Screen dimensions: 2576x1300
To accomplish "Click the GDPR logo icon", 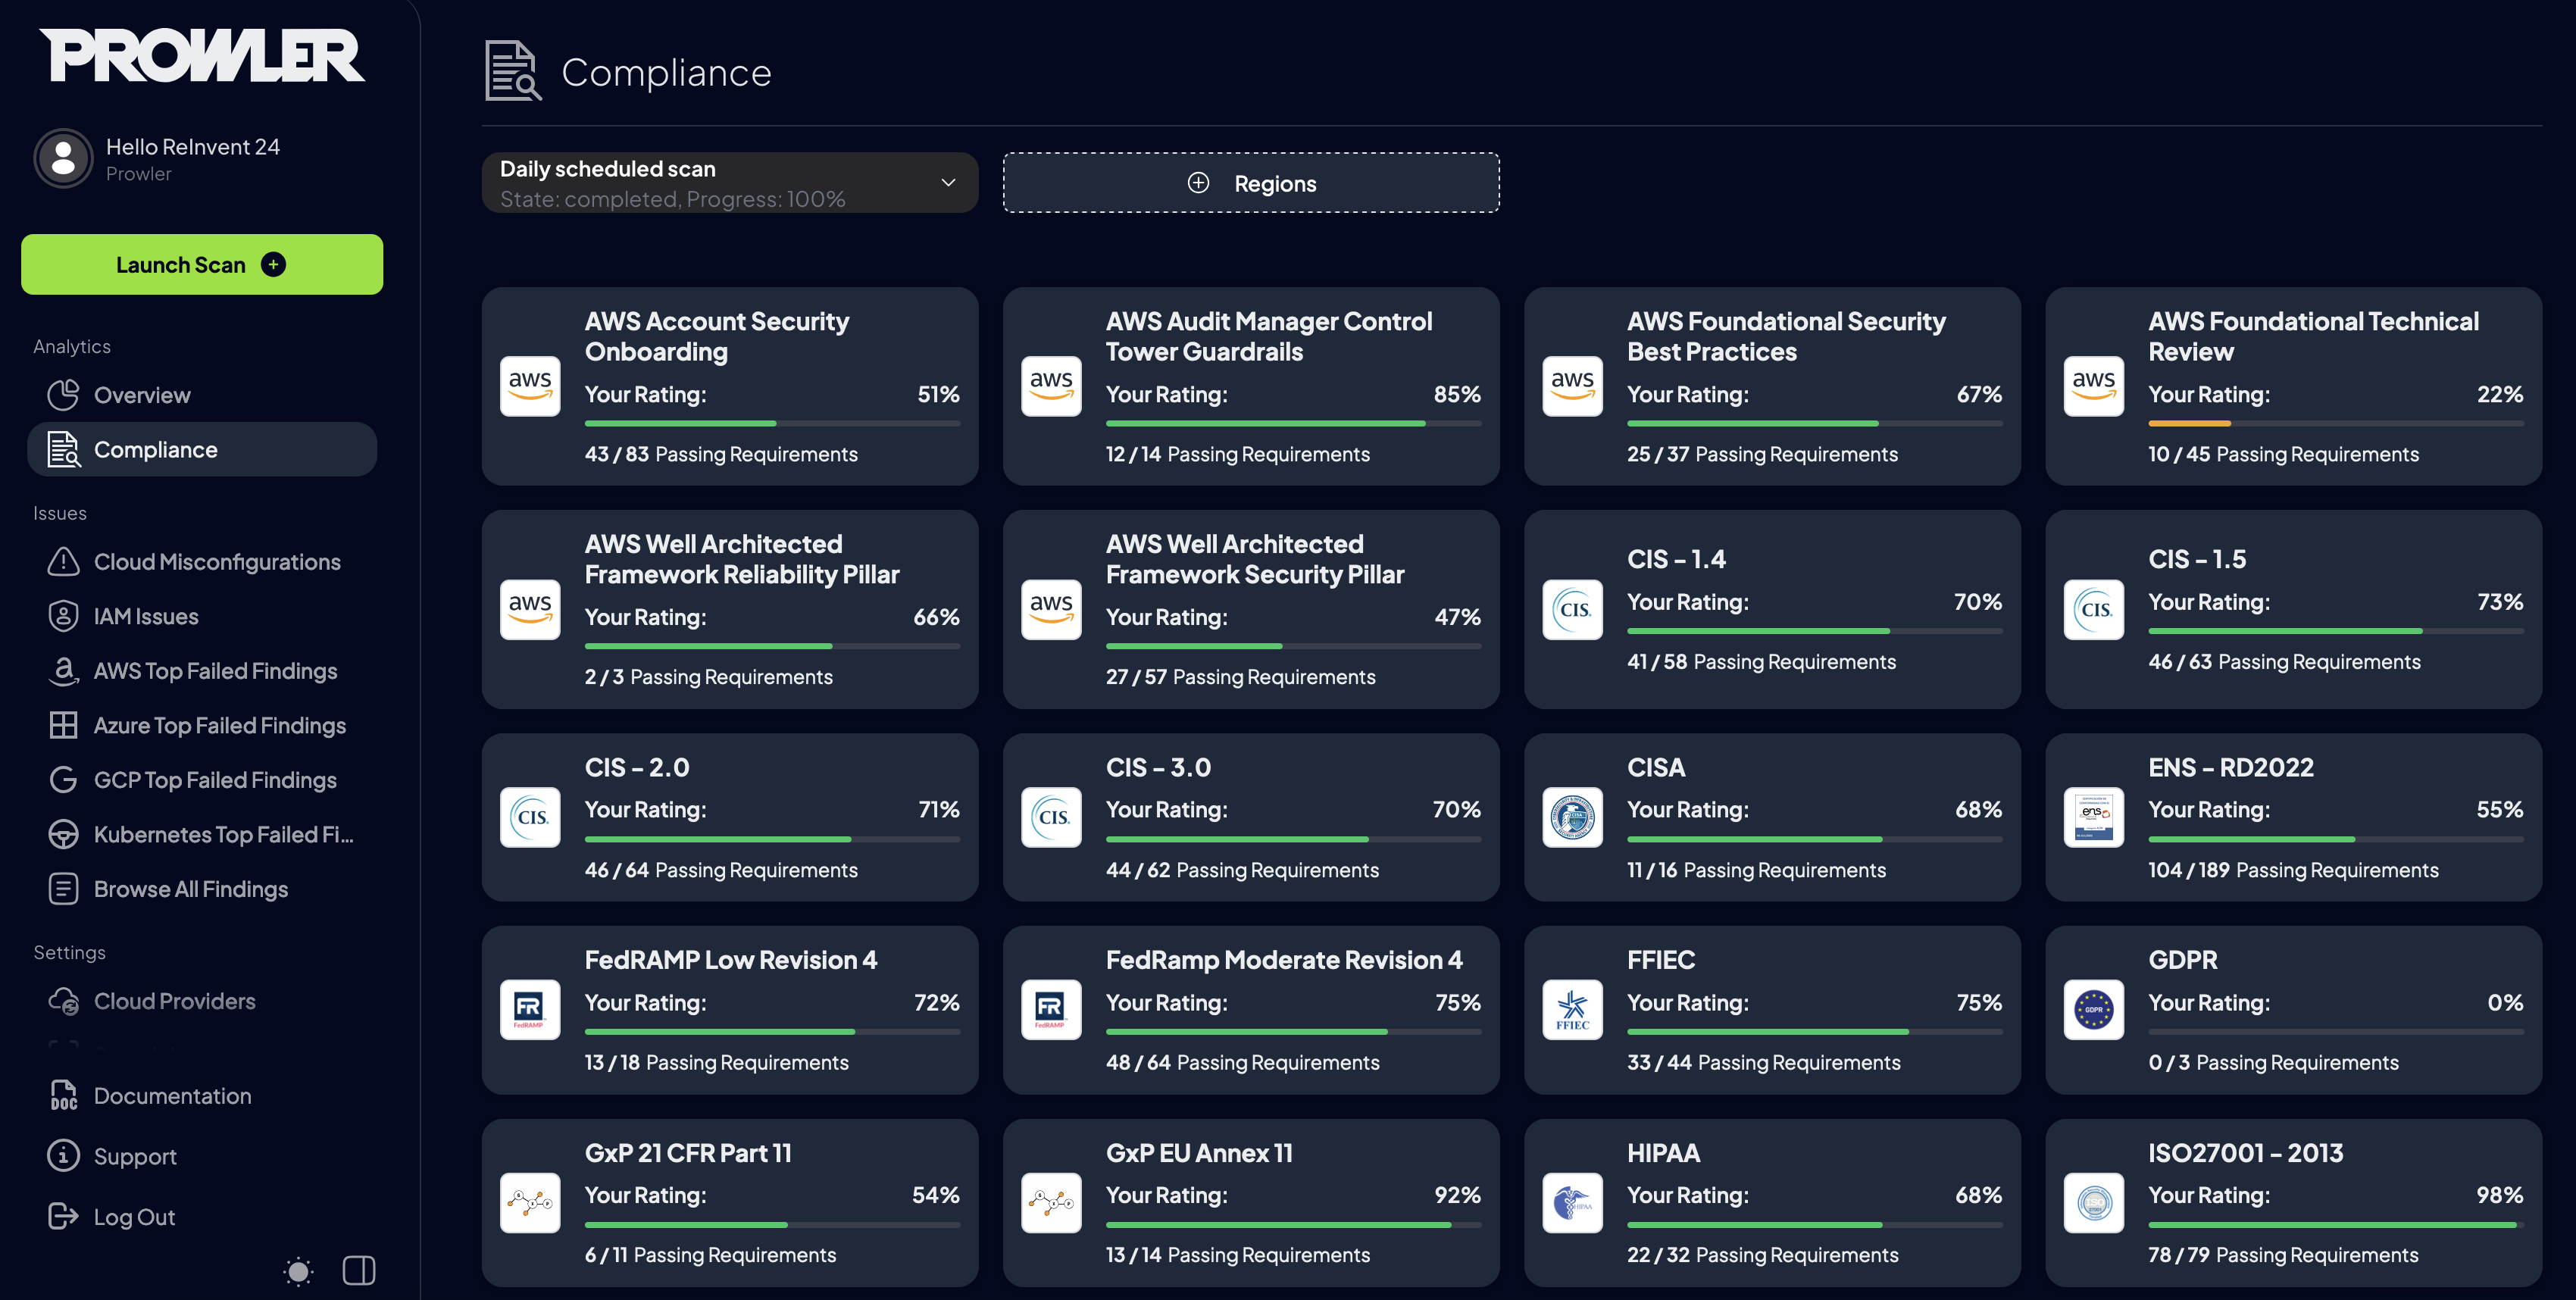I will pos(2093,1010).
